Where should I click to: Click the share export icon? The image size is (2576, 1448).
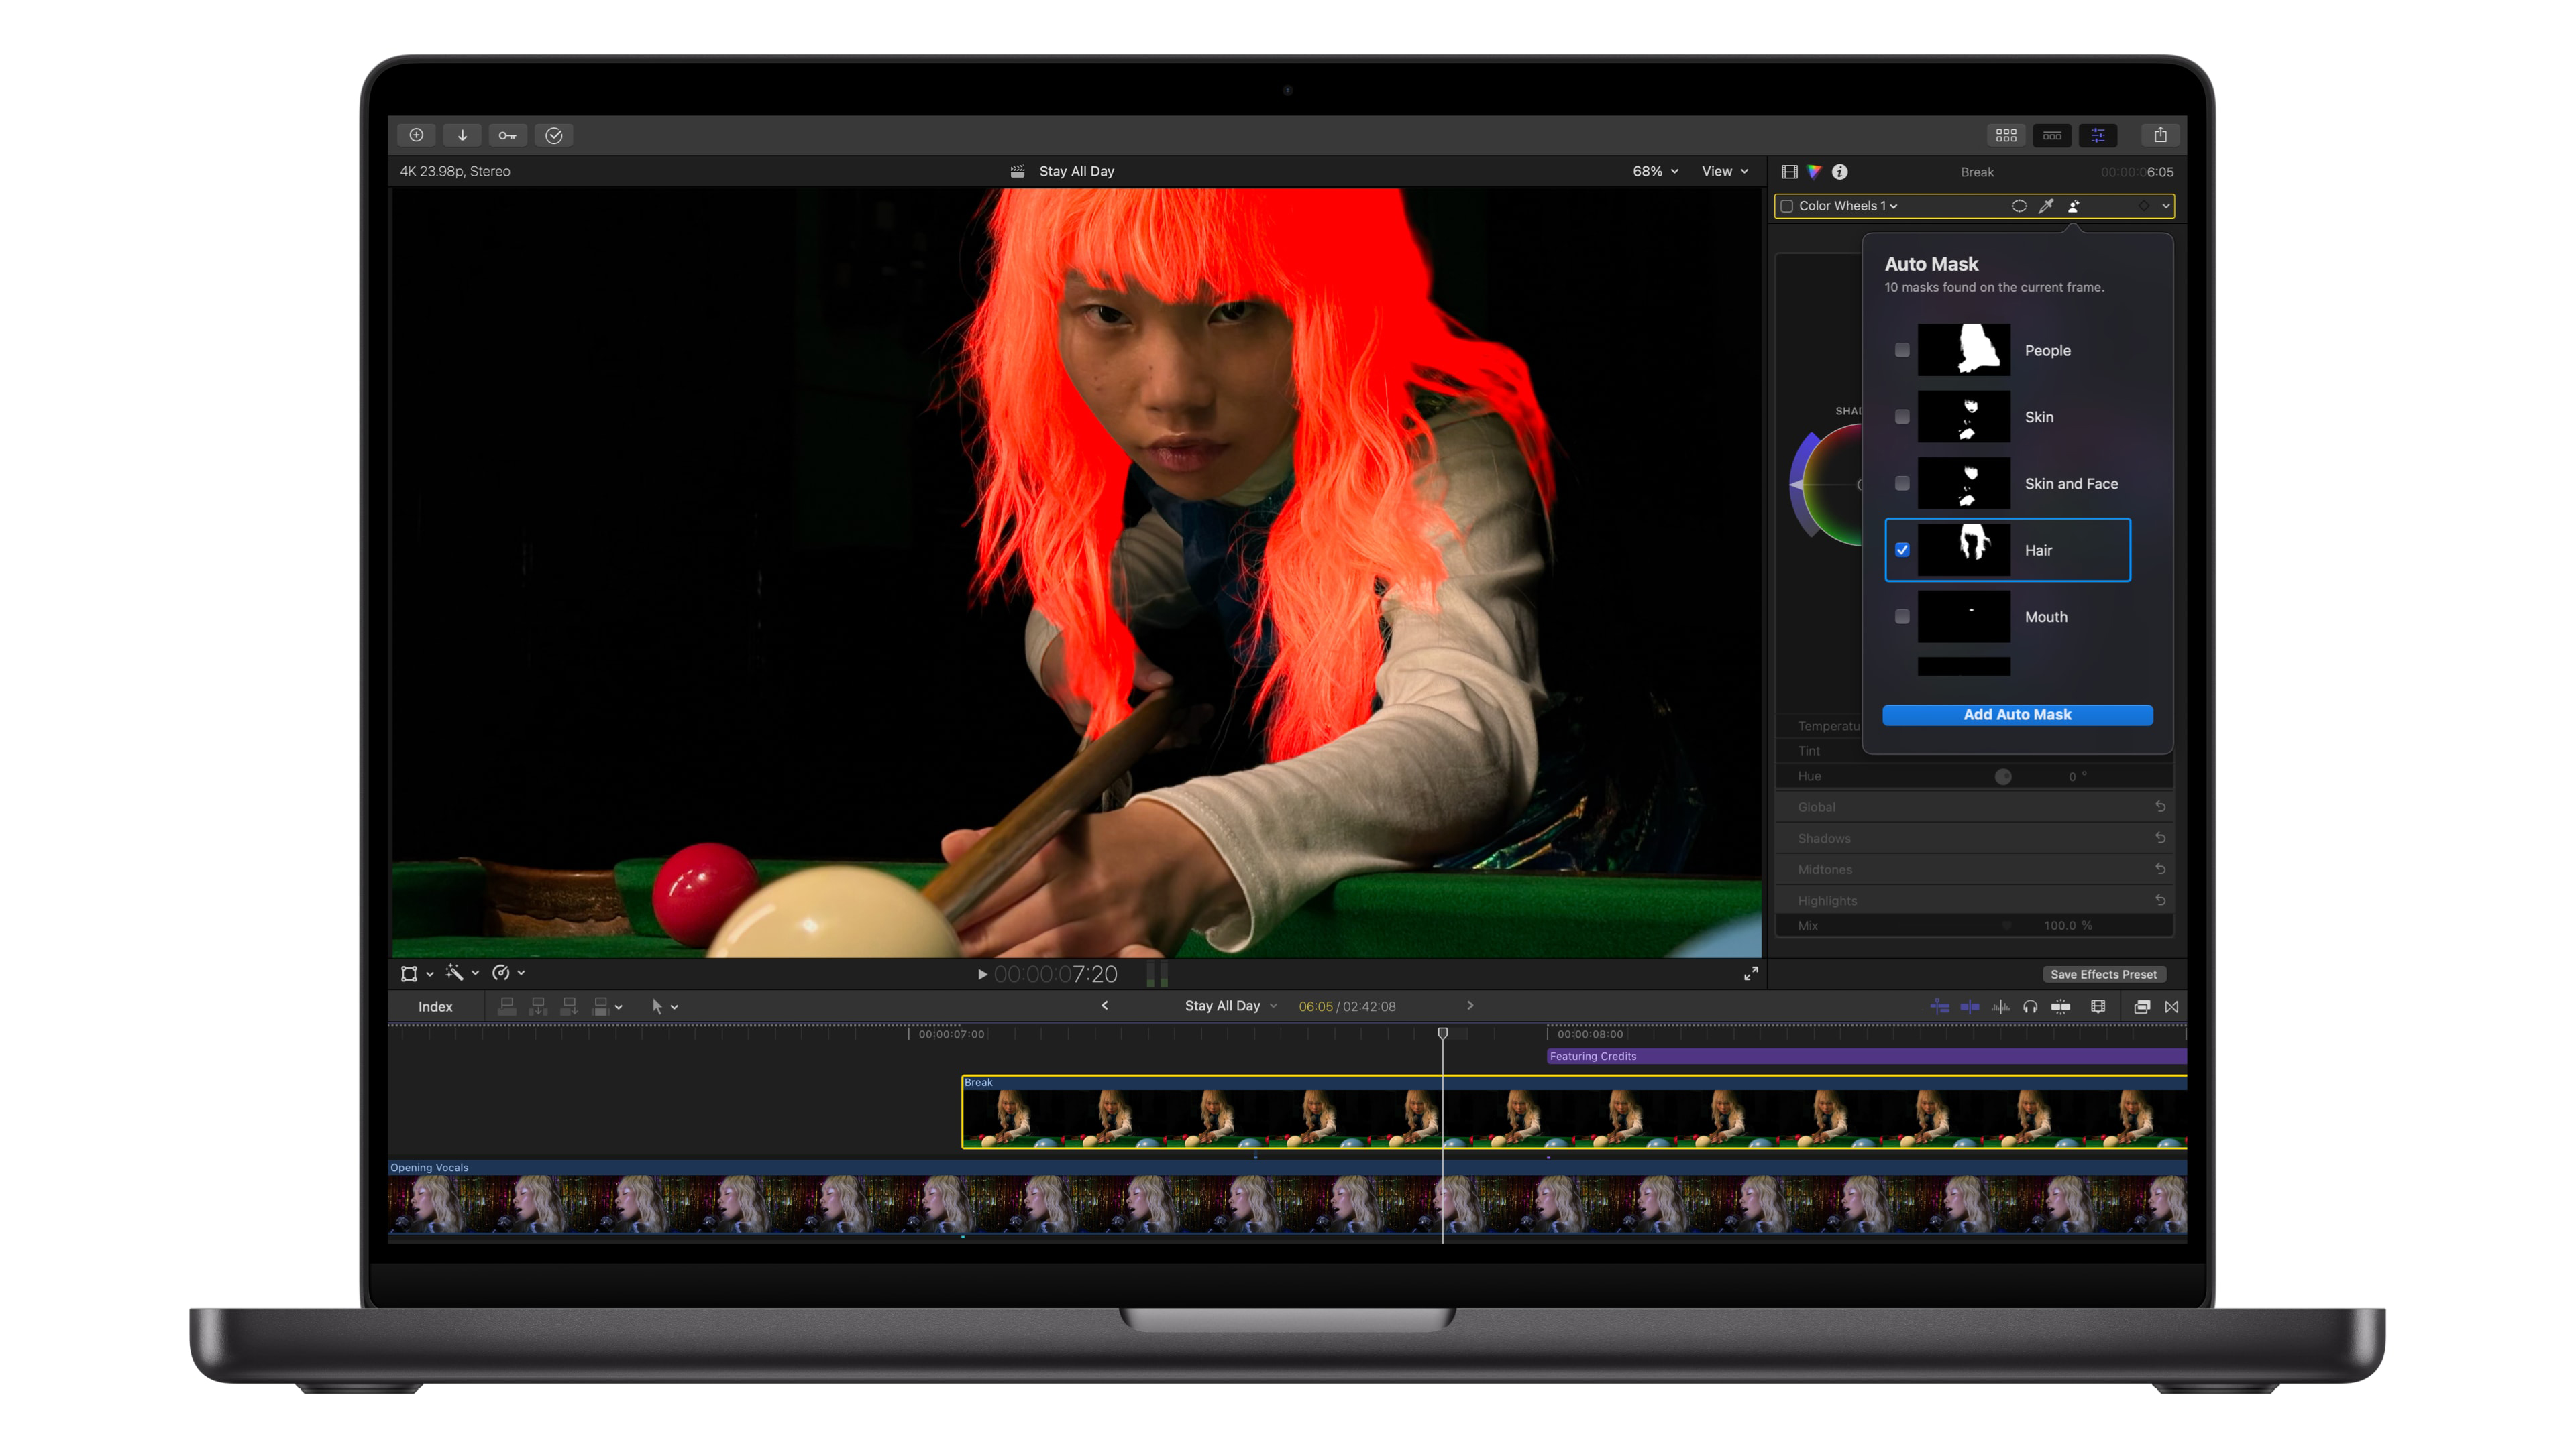coord(2160,135)
